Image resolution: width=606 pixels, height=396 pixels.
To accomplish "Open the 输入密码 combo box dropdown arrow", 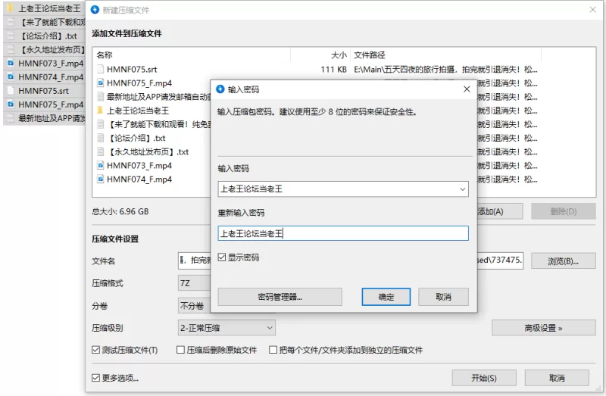I will click(x=462, y=189).
